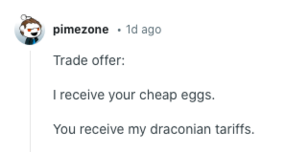Click the word "draconian" in the comment
This screenshot has height=152, width=285.
pyautogui.click(x=180, y=129)
